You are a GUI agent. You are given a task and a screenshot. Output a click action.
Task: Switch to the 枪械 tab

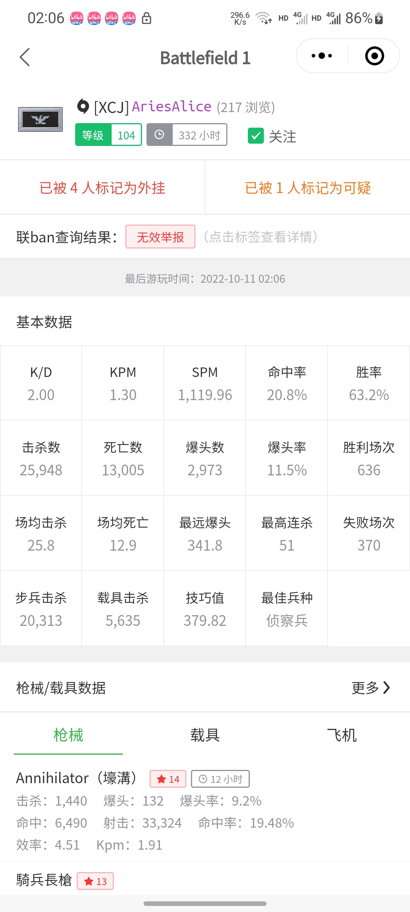(68, 735)
